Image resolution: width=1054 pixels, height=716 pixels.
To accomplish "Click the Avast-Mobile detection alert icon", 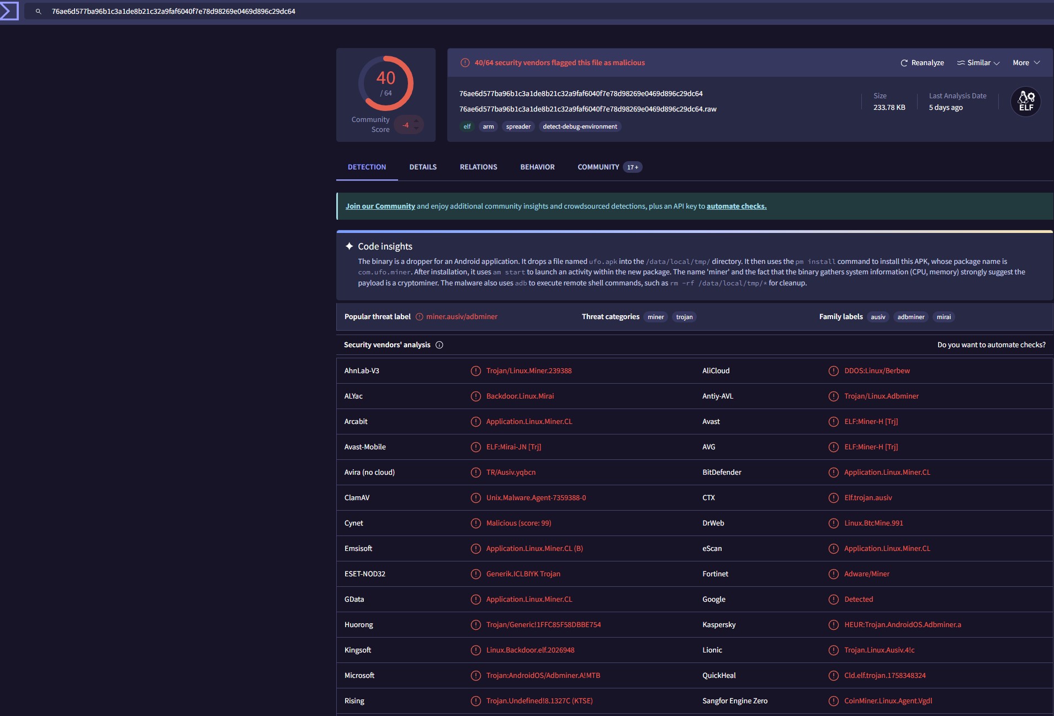I will [475, 447].
